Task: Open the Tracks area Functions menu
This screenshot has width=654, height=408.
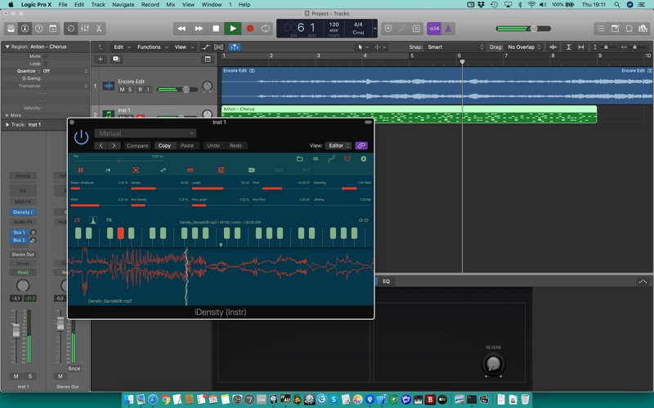Action: click(x=152, y=47)
